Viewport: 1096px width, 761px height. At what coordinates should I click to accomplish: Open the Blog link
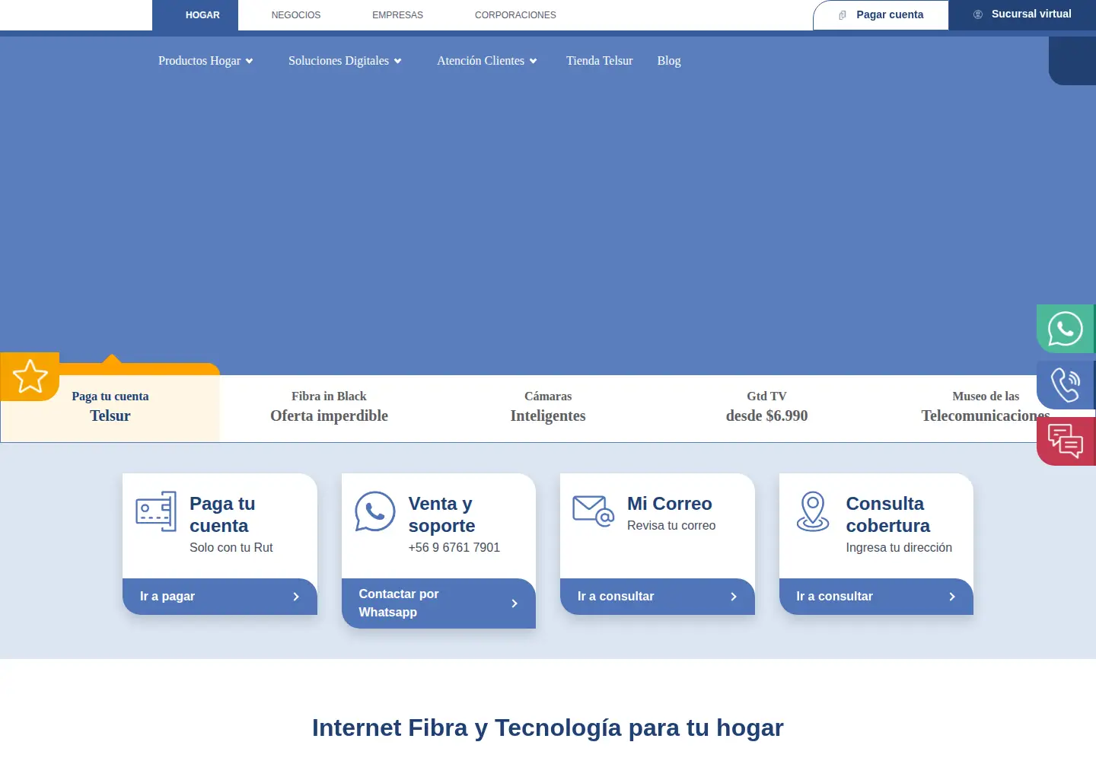(669, 61)
